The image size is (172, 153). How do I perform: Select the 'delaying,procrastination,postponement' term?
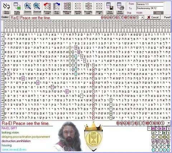point(26,137)
